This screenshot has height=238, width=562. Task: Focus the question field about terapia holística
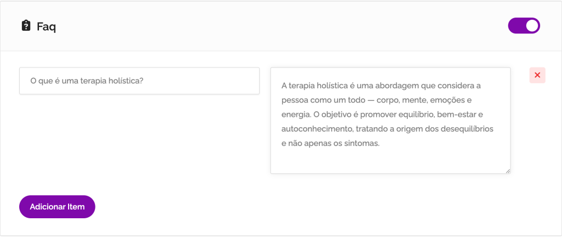point(139,81)
